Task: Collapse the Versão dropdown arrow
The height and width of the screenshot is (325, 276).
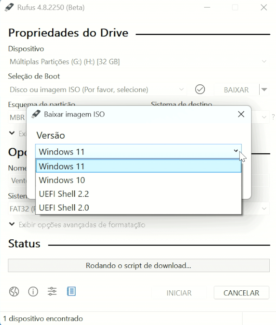Action: [236, 151]
